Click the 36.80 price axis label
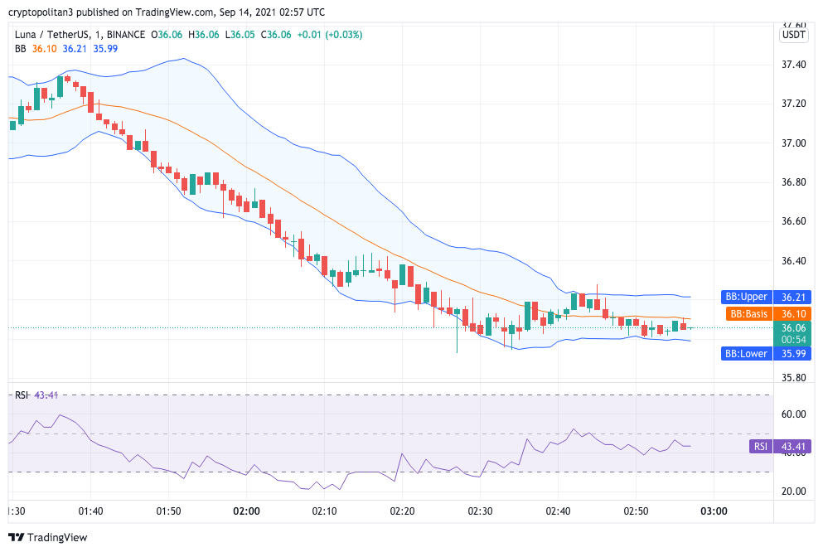The width and height of the screenshot is (823, 552). (794, 182)
